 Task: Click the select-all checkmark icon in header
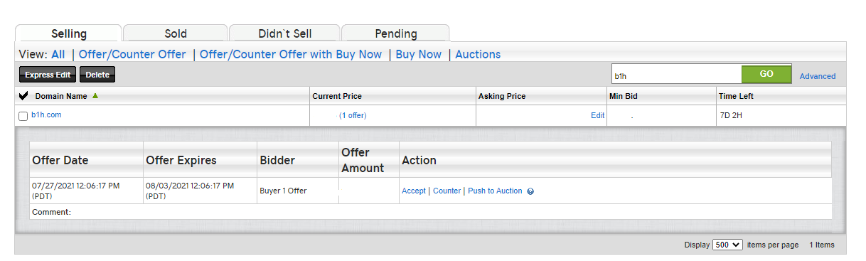24,96
